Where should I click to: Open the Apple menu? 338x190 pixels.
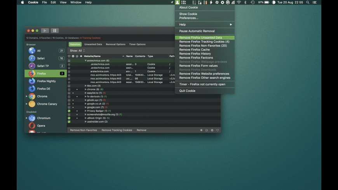pyautogui.click(x=23, y=2)
